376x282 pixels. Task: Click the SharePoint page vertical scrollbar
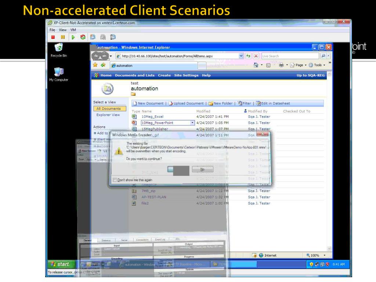pos(329,162)
